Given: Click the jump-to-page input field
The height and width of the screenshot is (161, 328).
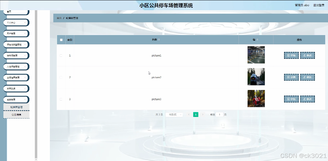Looking at the screenshot, I should [219, 114].
